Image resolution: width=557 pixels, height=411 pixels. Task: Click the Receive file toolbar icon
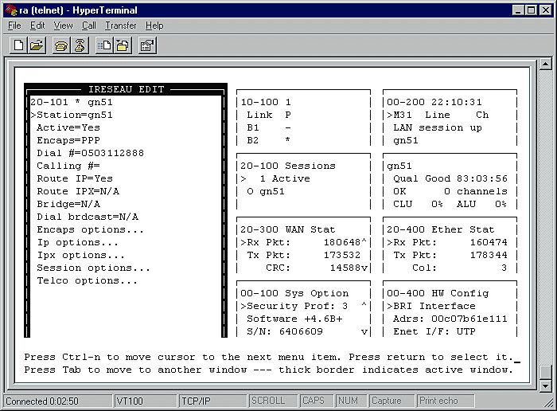tap(123, 45)
